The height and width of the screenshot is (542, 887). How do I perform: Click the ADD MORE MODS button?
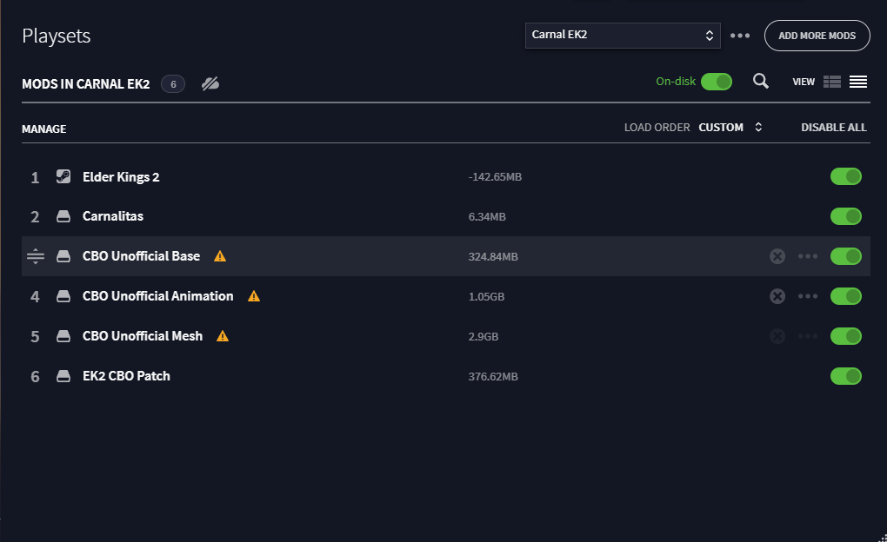817,36
